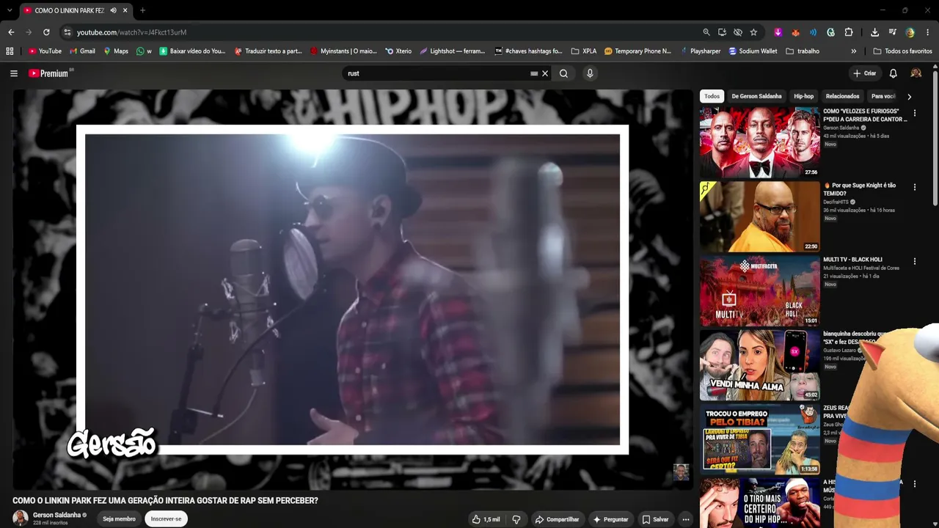Open the Chrome profile avatar
939x528 pixels.
[x=910, y=32]
